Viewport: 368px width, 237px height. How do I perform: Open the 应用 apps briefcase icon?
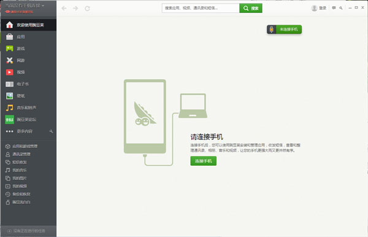[x=9, y=37]
